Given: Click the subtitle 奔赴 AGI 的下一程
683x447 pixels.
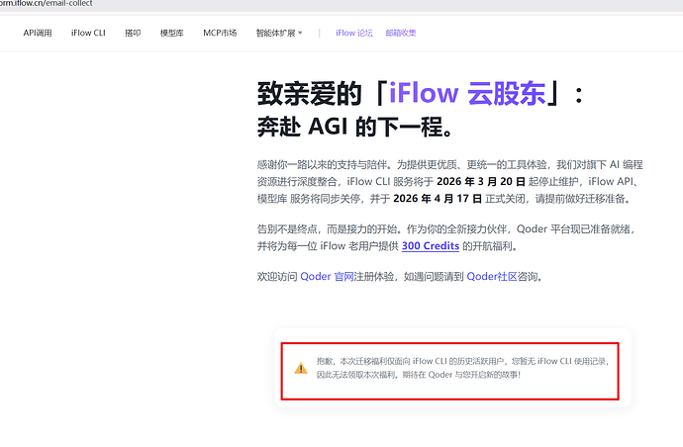Looking at the screenshot, I should (x=355, y=128).
